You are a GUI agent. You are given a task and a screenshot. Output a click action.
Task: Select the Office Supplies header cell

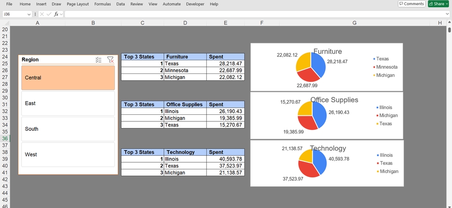(x=185, y=104)
